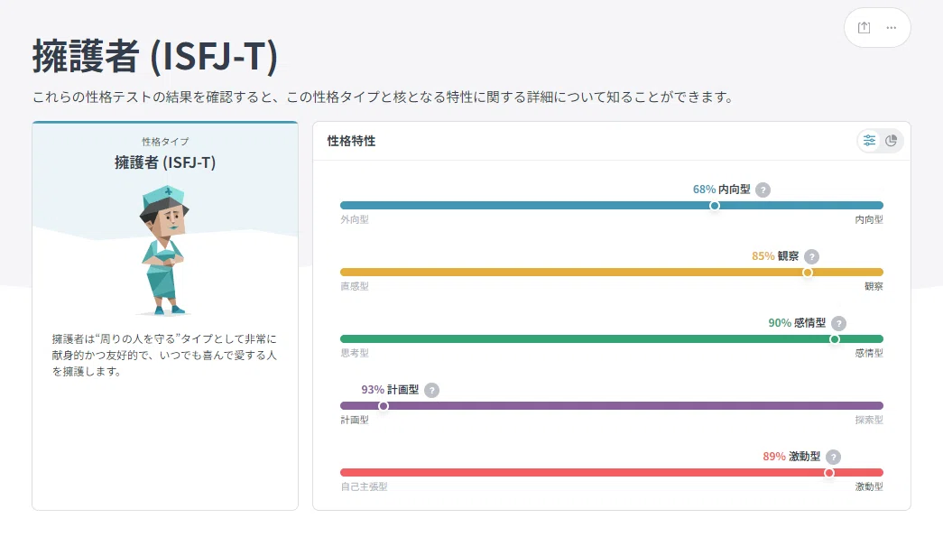Switch to the pie chart view

tap(892, 141)
